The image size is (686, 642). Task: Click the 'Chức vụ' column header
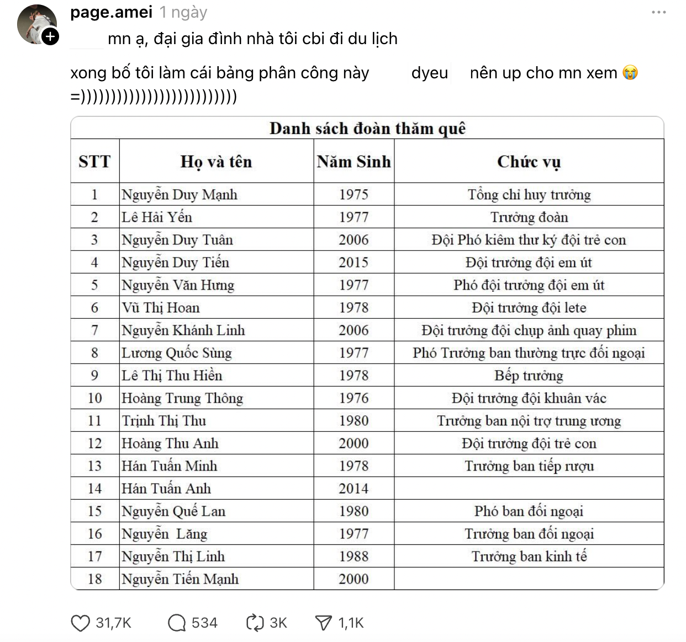click(529, 162)
